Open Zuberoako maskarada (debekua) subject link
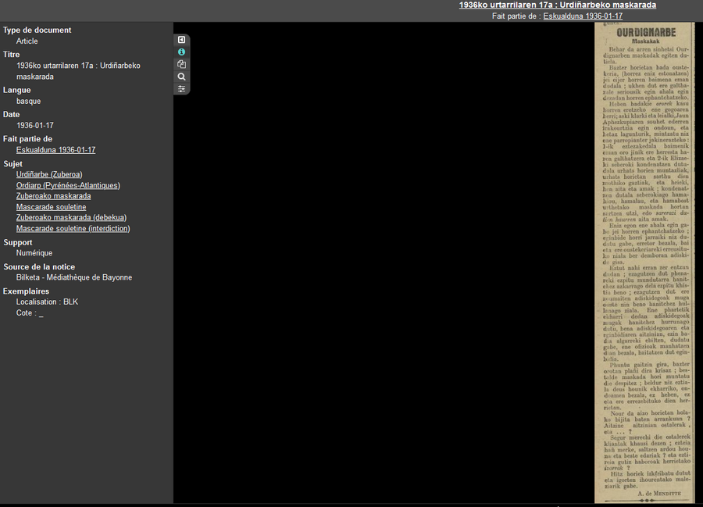 [x=71, y=218]
